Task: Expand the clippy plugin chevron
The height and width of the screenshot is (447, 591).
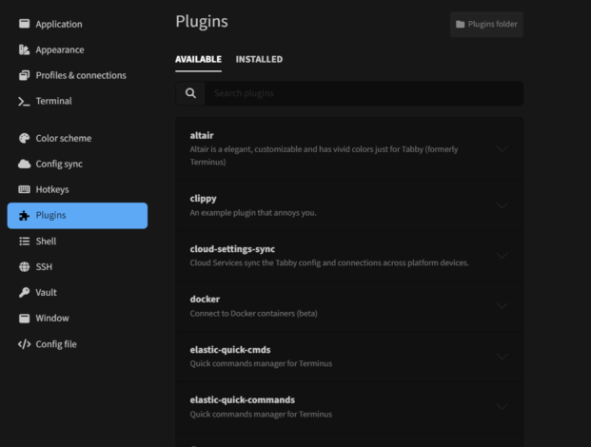Action: pos(502,205)
